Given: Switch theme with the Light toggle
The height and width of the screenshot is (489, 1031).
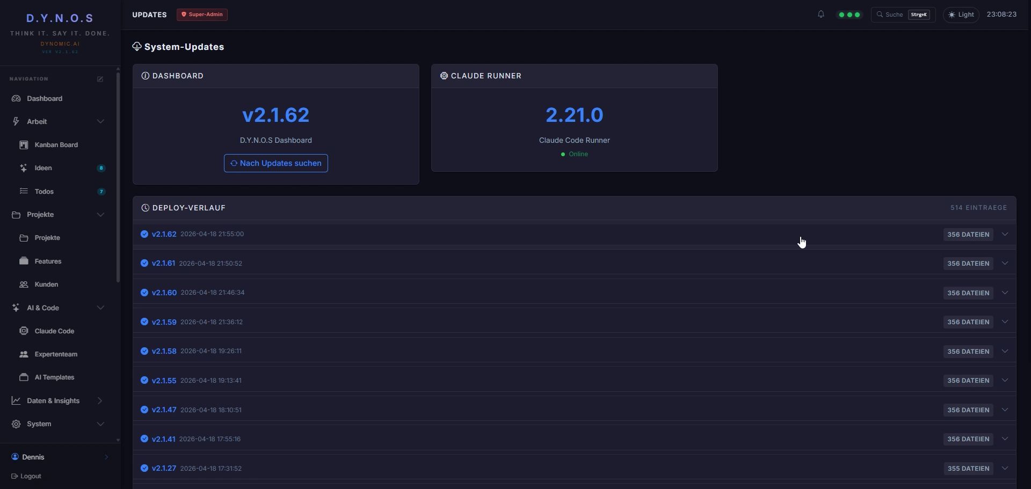Looking at the screenshot, I should [961, 14].
